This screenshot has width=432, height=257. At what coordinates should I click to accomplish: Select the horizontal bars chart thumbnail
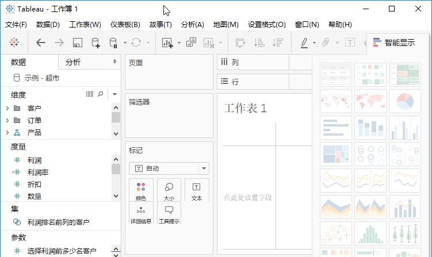[x=336, y=128]
